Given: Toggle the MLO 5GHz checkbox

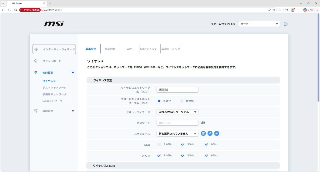Looking at the screenshot, I should tap(182, 144).
